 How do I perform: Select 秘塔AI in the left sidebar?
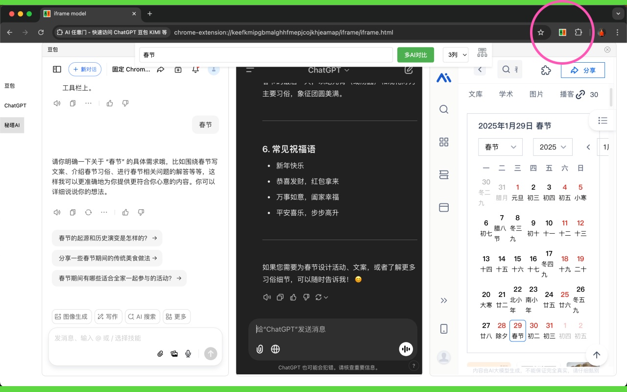[12, 125]
